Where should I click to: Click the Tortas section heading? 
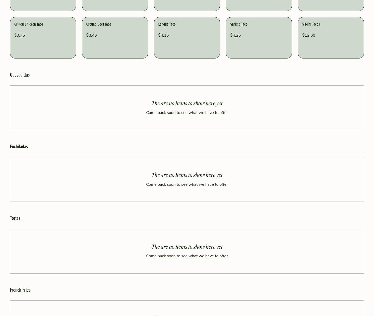click(15, 218)
